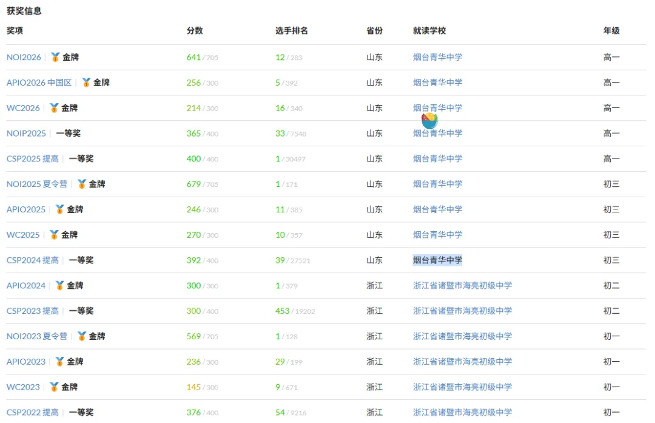Select the score 400 in CSP2025 row
This screenshot has width=655, height=423.
[193, 159]
